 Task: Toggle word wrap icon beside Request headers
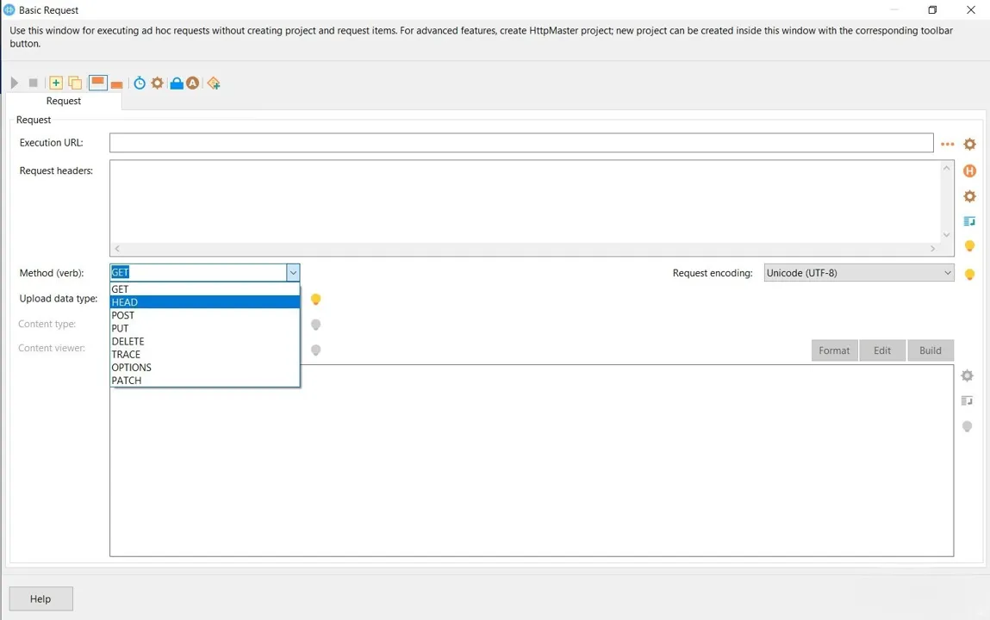tap(970, 220)
